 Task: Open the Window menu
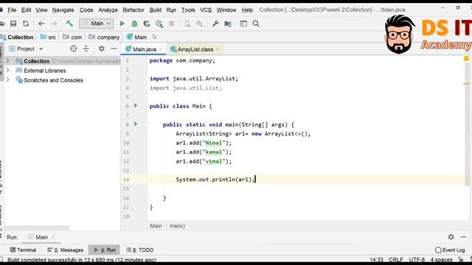[226, 10]
